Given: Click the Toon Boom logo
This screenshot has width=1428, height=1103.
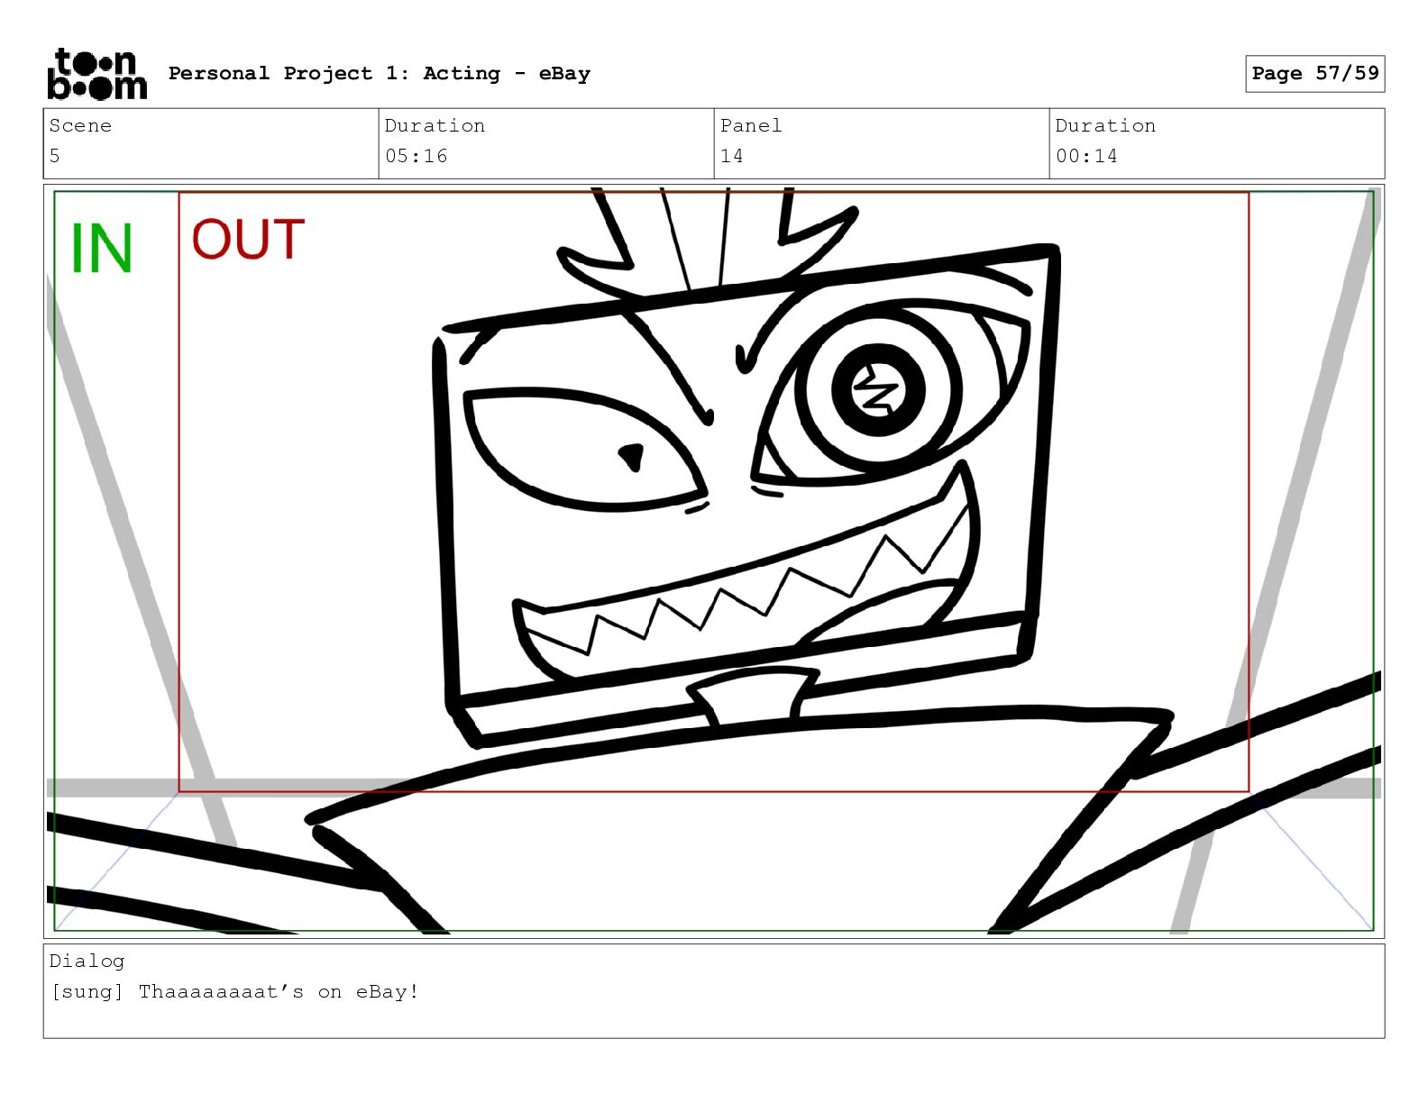Looking at the screenshot, I should pyautogui.click(x=96, y=74).
